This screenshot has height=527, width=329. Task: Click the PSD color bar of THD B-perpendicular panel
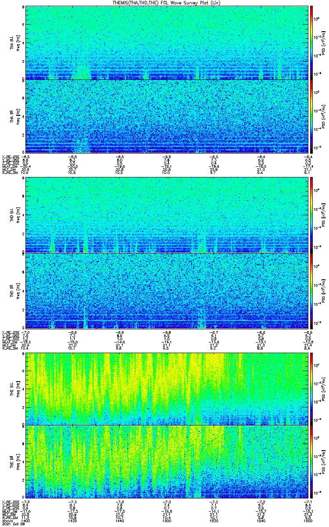point(311,216)
